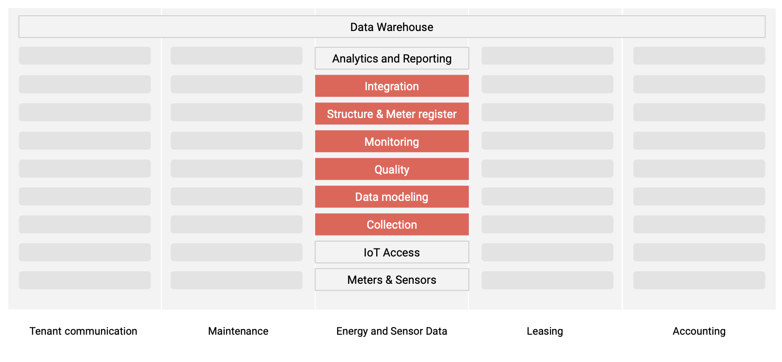
Task: Click the Tenant communication column label
Action: (83, 331)
